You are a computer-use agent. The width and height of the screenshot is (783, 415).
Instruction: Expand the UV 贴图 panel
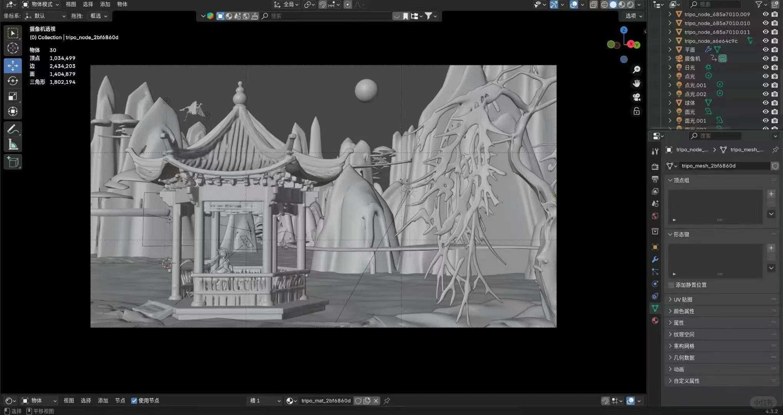[x=683, y=299]
